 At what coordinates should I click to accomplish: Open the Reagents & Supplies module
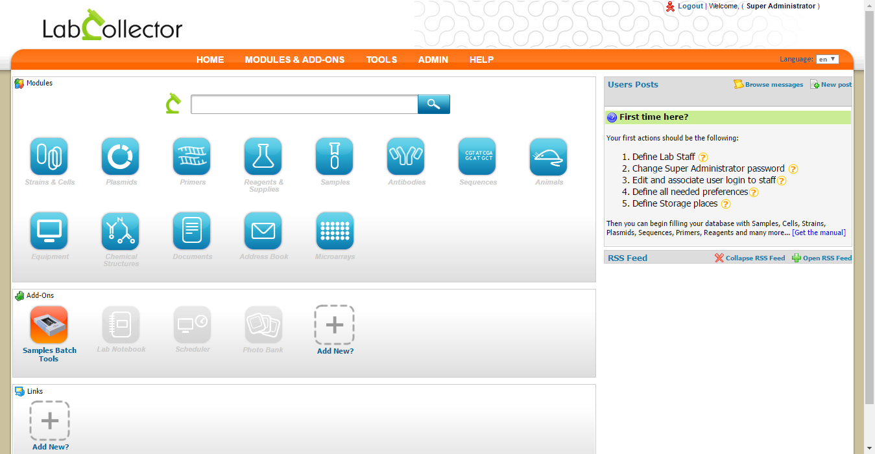(x=263, y=157)
